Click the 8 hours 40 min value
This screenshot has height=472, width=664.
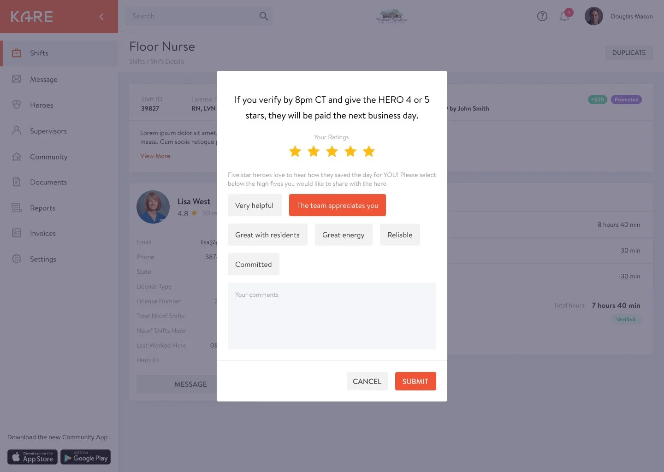pos(619,224)
